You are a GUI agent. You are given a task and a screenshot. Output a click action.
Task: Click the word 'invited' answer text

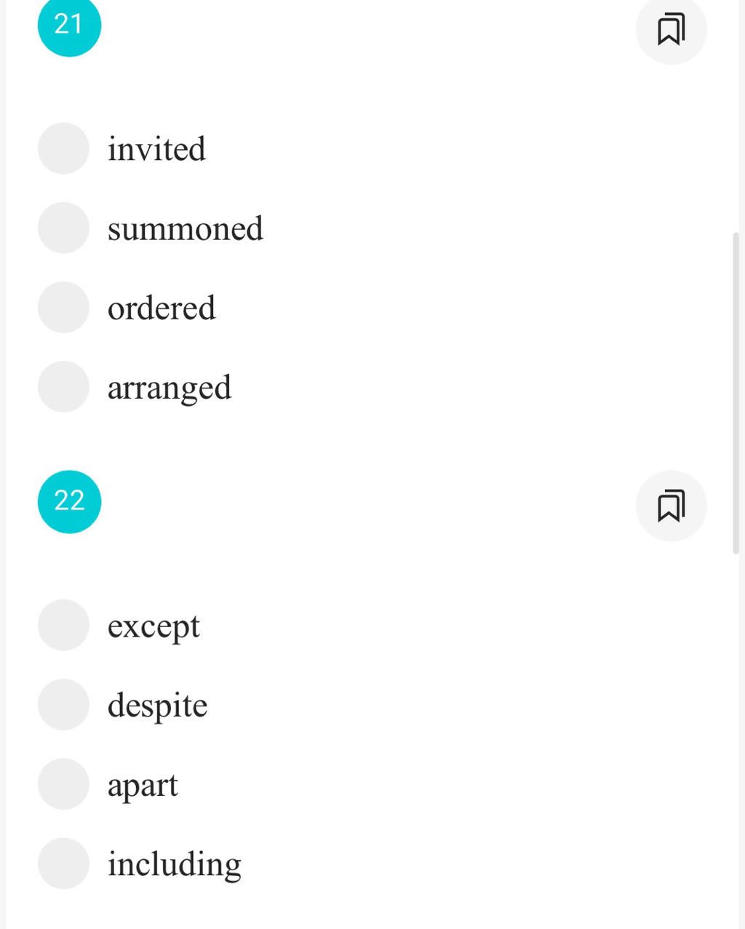pyautogui.click(x=156, y=149)
